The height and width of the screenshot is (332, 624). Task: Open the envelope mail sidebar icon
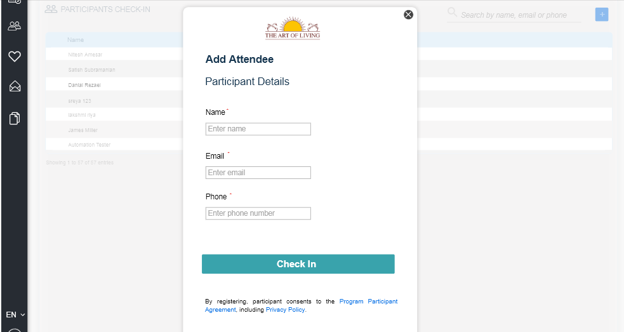click(15, 86)
